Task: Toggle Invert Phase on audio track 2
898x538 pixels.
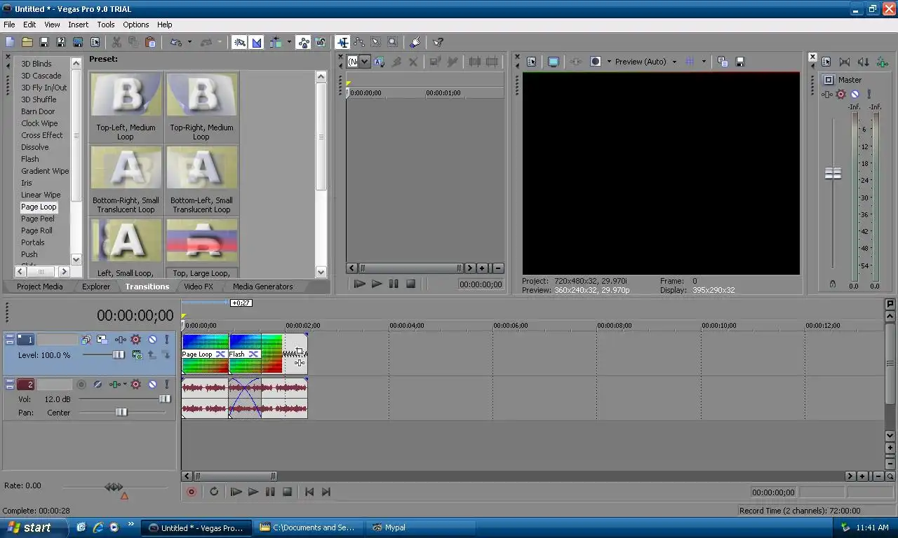Action: (x=98, y=385)
